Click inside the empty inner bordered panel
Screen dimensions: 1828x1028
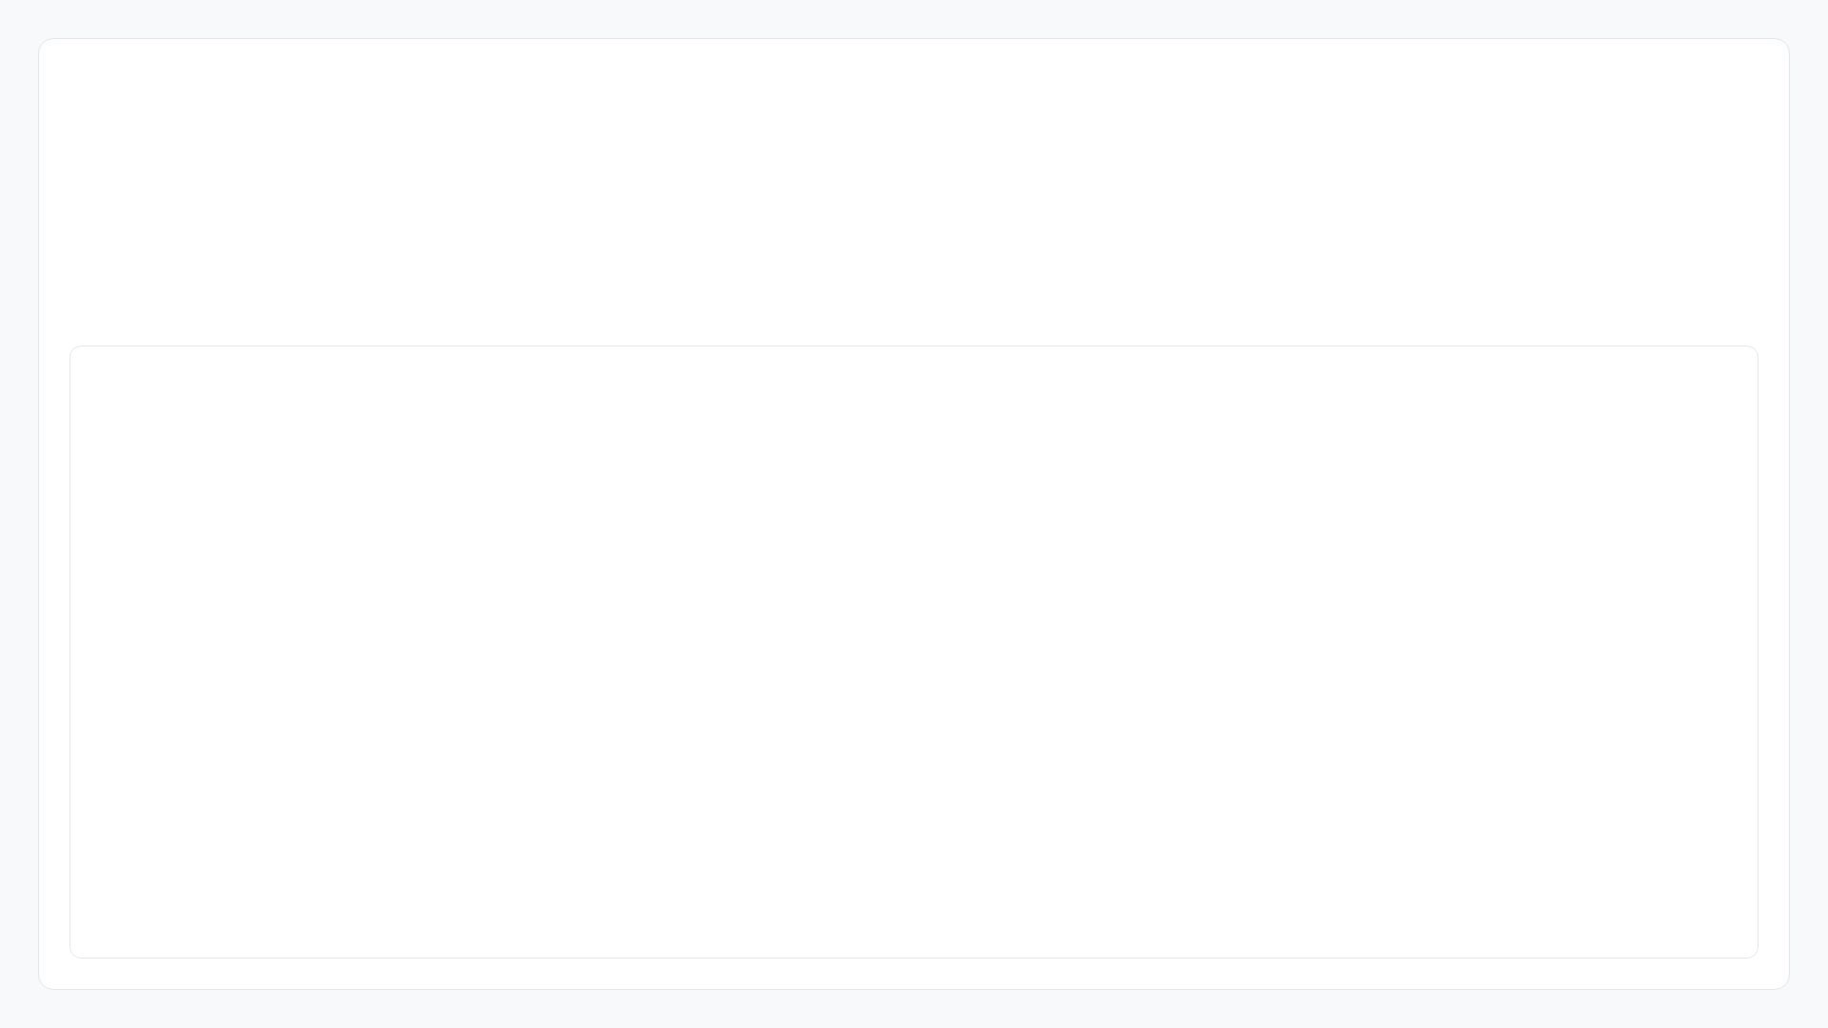point(914,652)
